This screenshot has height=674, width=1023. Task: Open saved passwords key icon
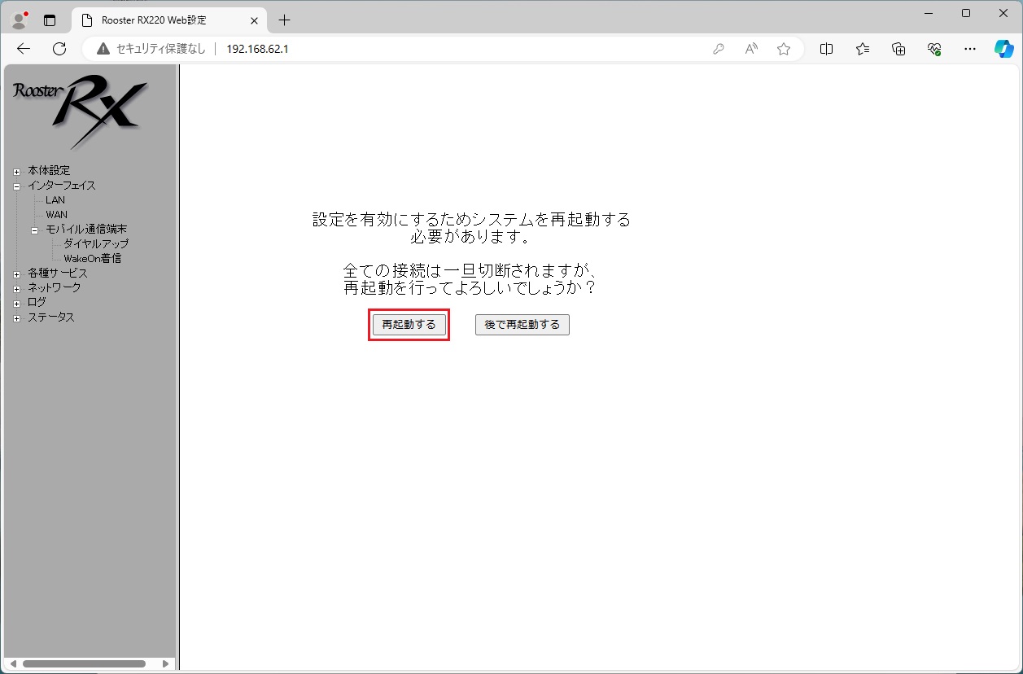(x=719, y=49)
